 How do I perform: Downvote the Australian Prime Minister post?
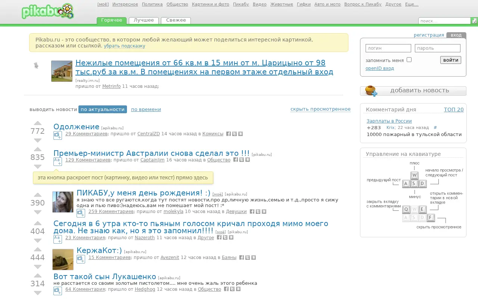click(x=38, y=166)
